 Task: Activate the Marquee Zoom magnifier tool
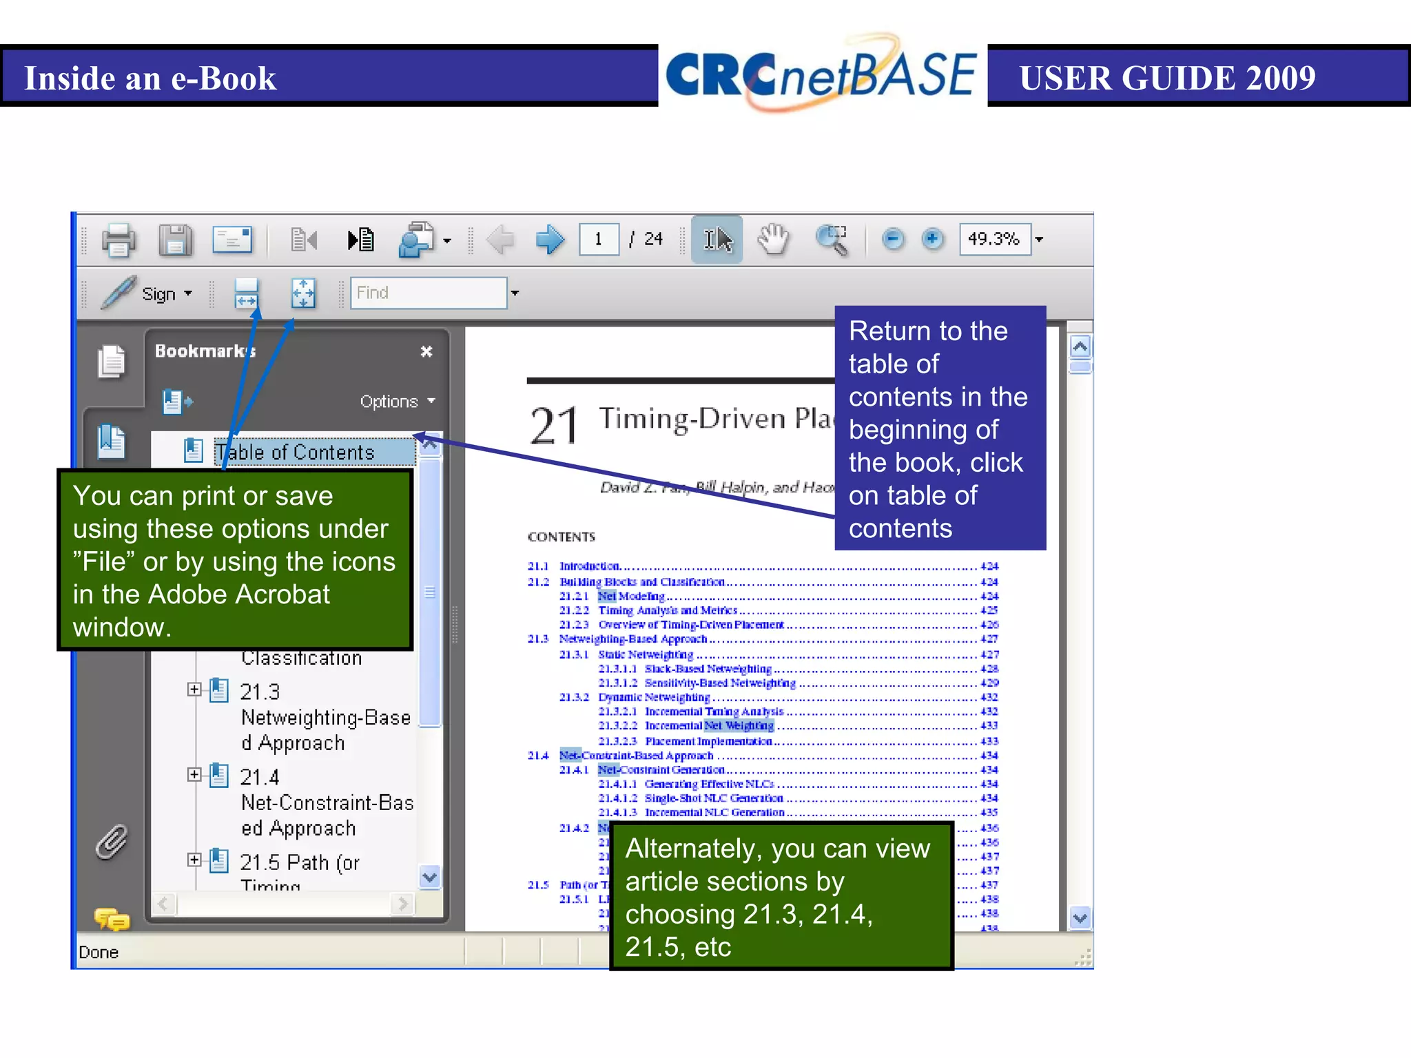click(x=832, y=240)
